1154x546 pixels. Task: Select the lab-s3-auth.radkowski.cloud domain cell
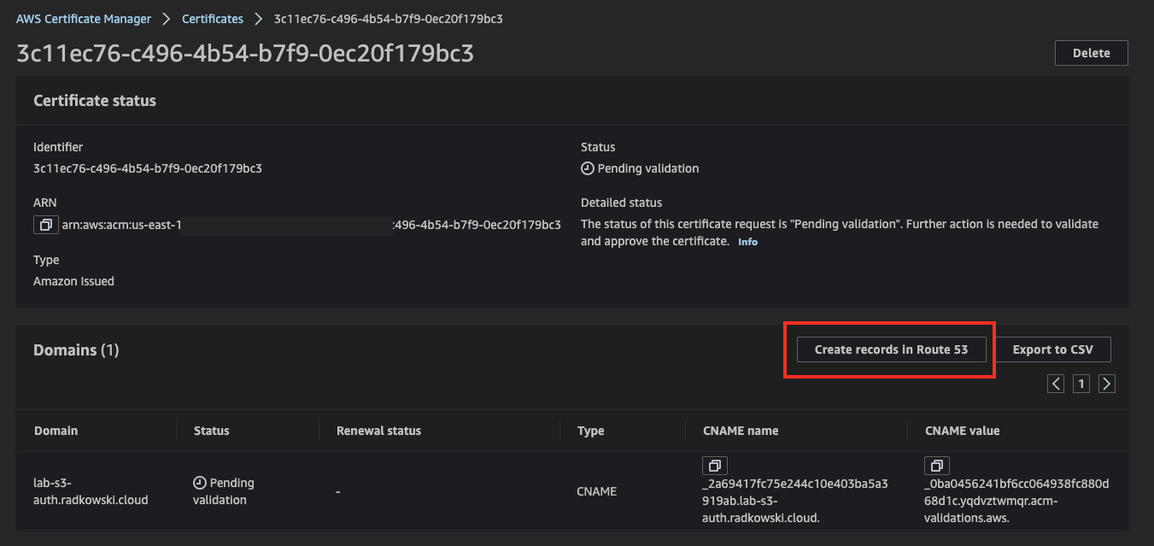91,491
